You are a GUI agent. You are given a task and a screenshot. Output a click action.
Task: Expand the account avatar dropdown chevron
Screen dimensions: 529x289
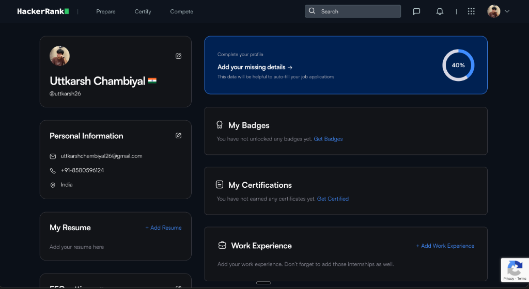[x=507, y=11]
